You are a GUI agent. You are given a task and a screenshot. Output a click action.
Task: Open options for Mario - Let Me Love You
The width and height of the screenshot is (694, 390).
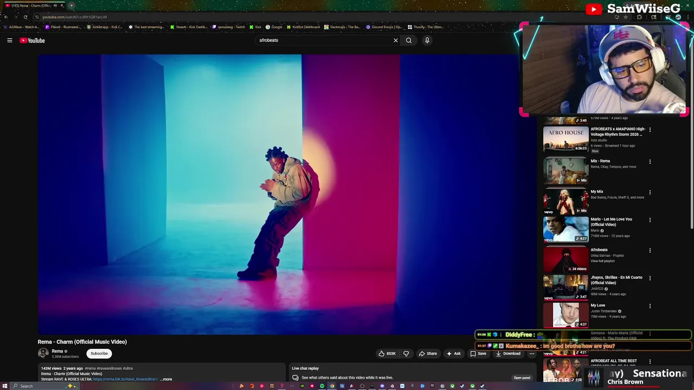650,220
